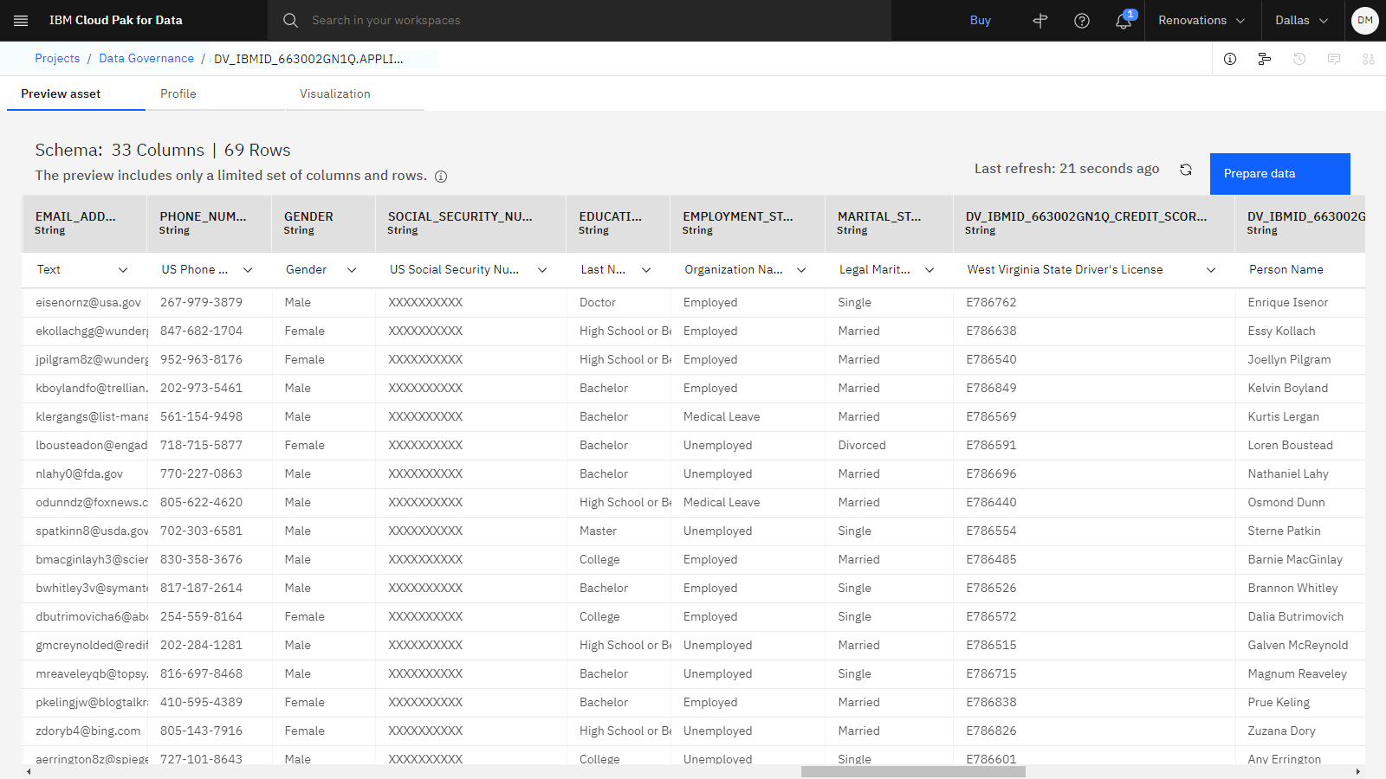
Task: Expand the Renovations account dropdown
Action: tap(1201, 20)
